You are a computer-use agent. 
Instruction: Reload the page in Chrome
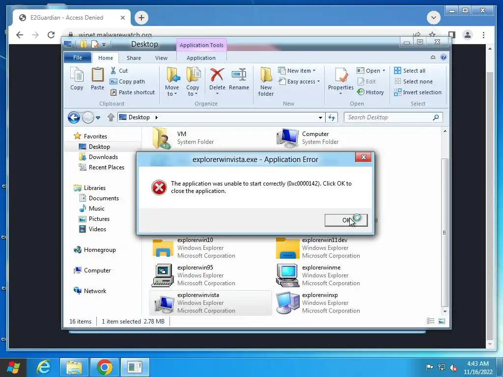[x=51, y=35]
